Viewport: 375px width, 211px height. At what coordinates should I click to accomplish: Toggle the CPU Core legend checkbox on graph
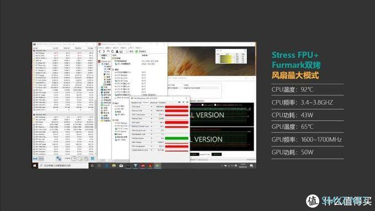pos(202,105)
